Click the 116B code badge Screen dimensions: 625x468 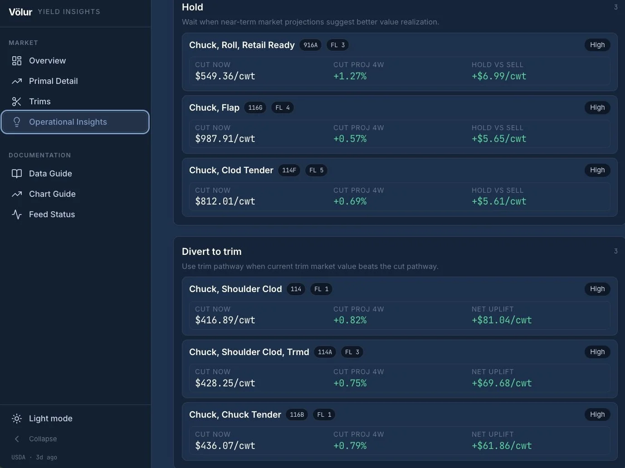[297, 414]
